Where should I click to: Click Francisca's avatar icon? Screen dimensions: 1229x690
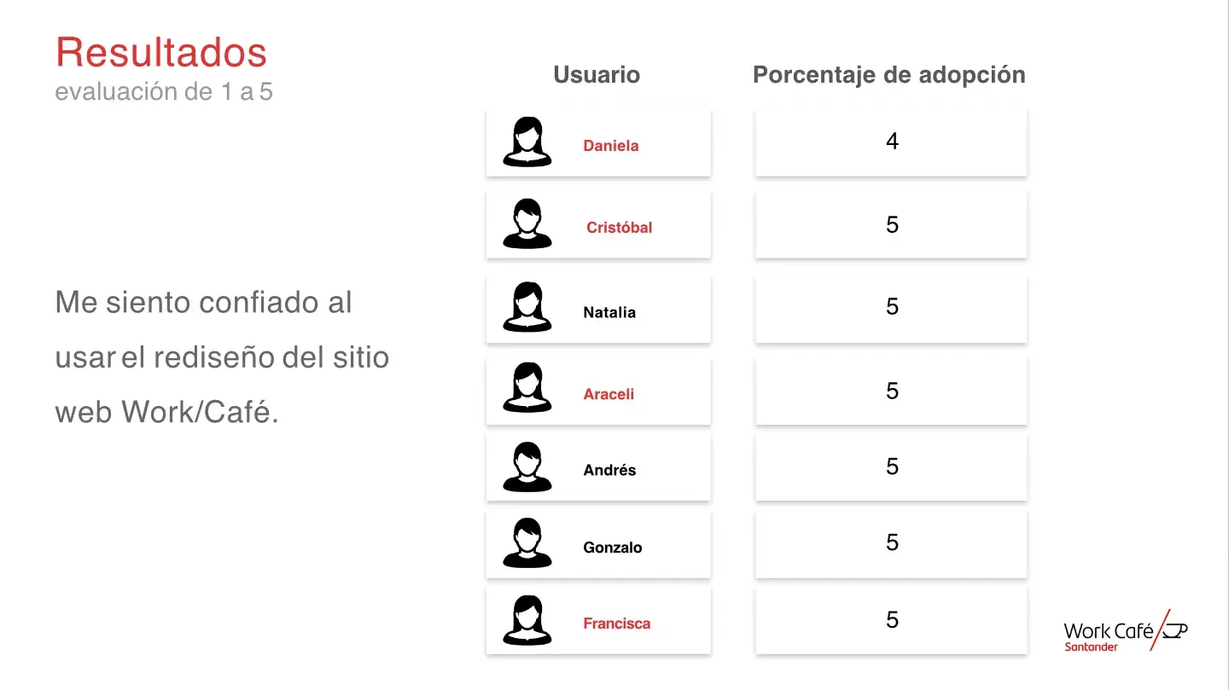(527, 620)
